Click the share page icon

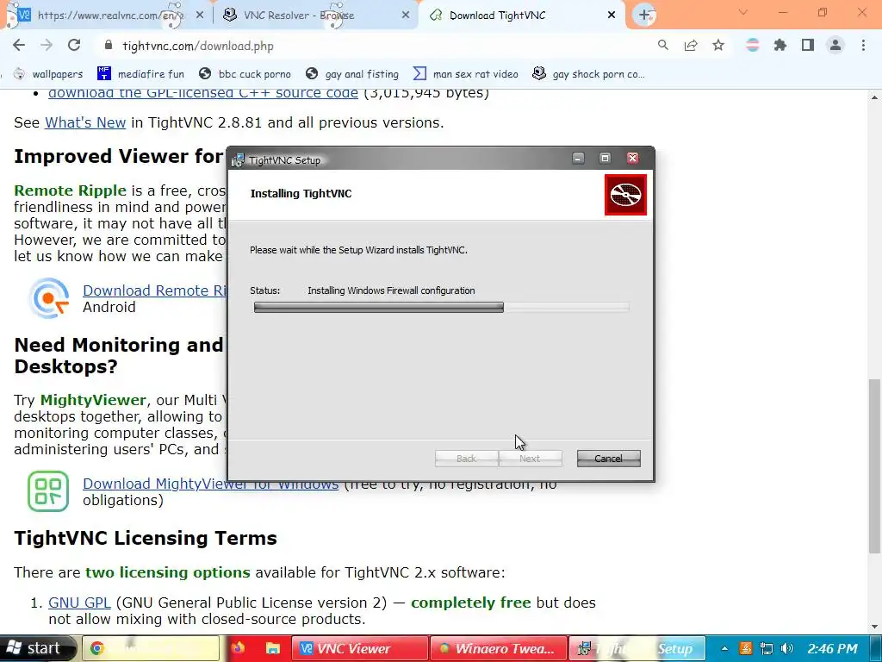click(691, 46)
